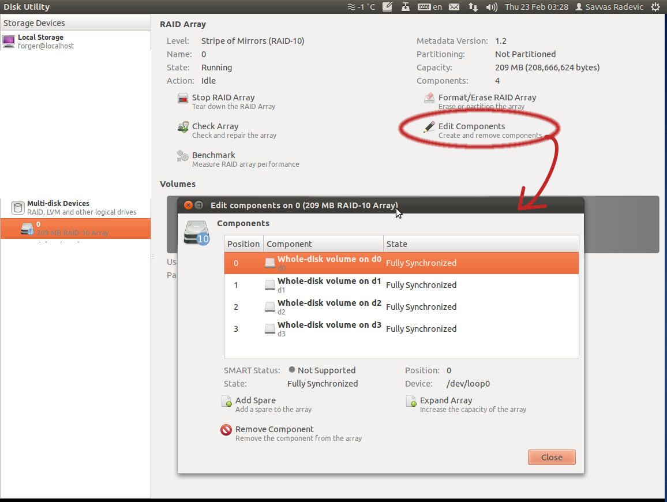Click the Check Array icon
Viewport: 667px width, 502px height.
(x=183, y=128)
